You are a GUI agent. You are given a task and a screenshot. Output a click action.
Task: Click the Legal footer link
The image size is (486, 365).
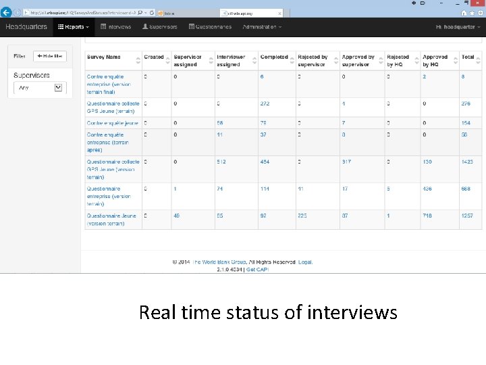click(x=305, y=262)
